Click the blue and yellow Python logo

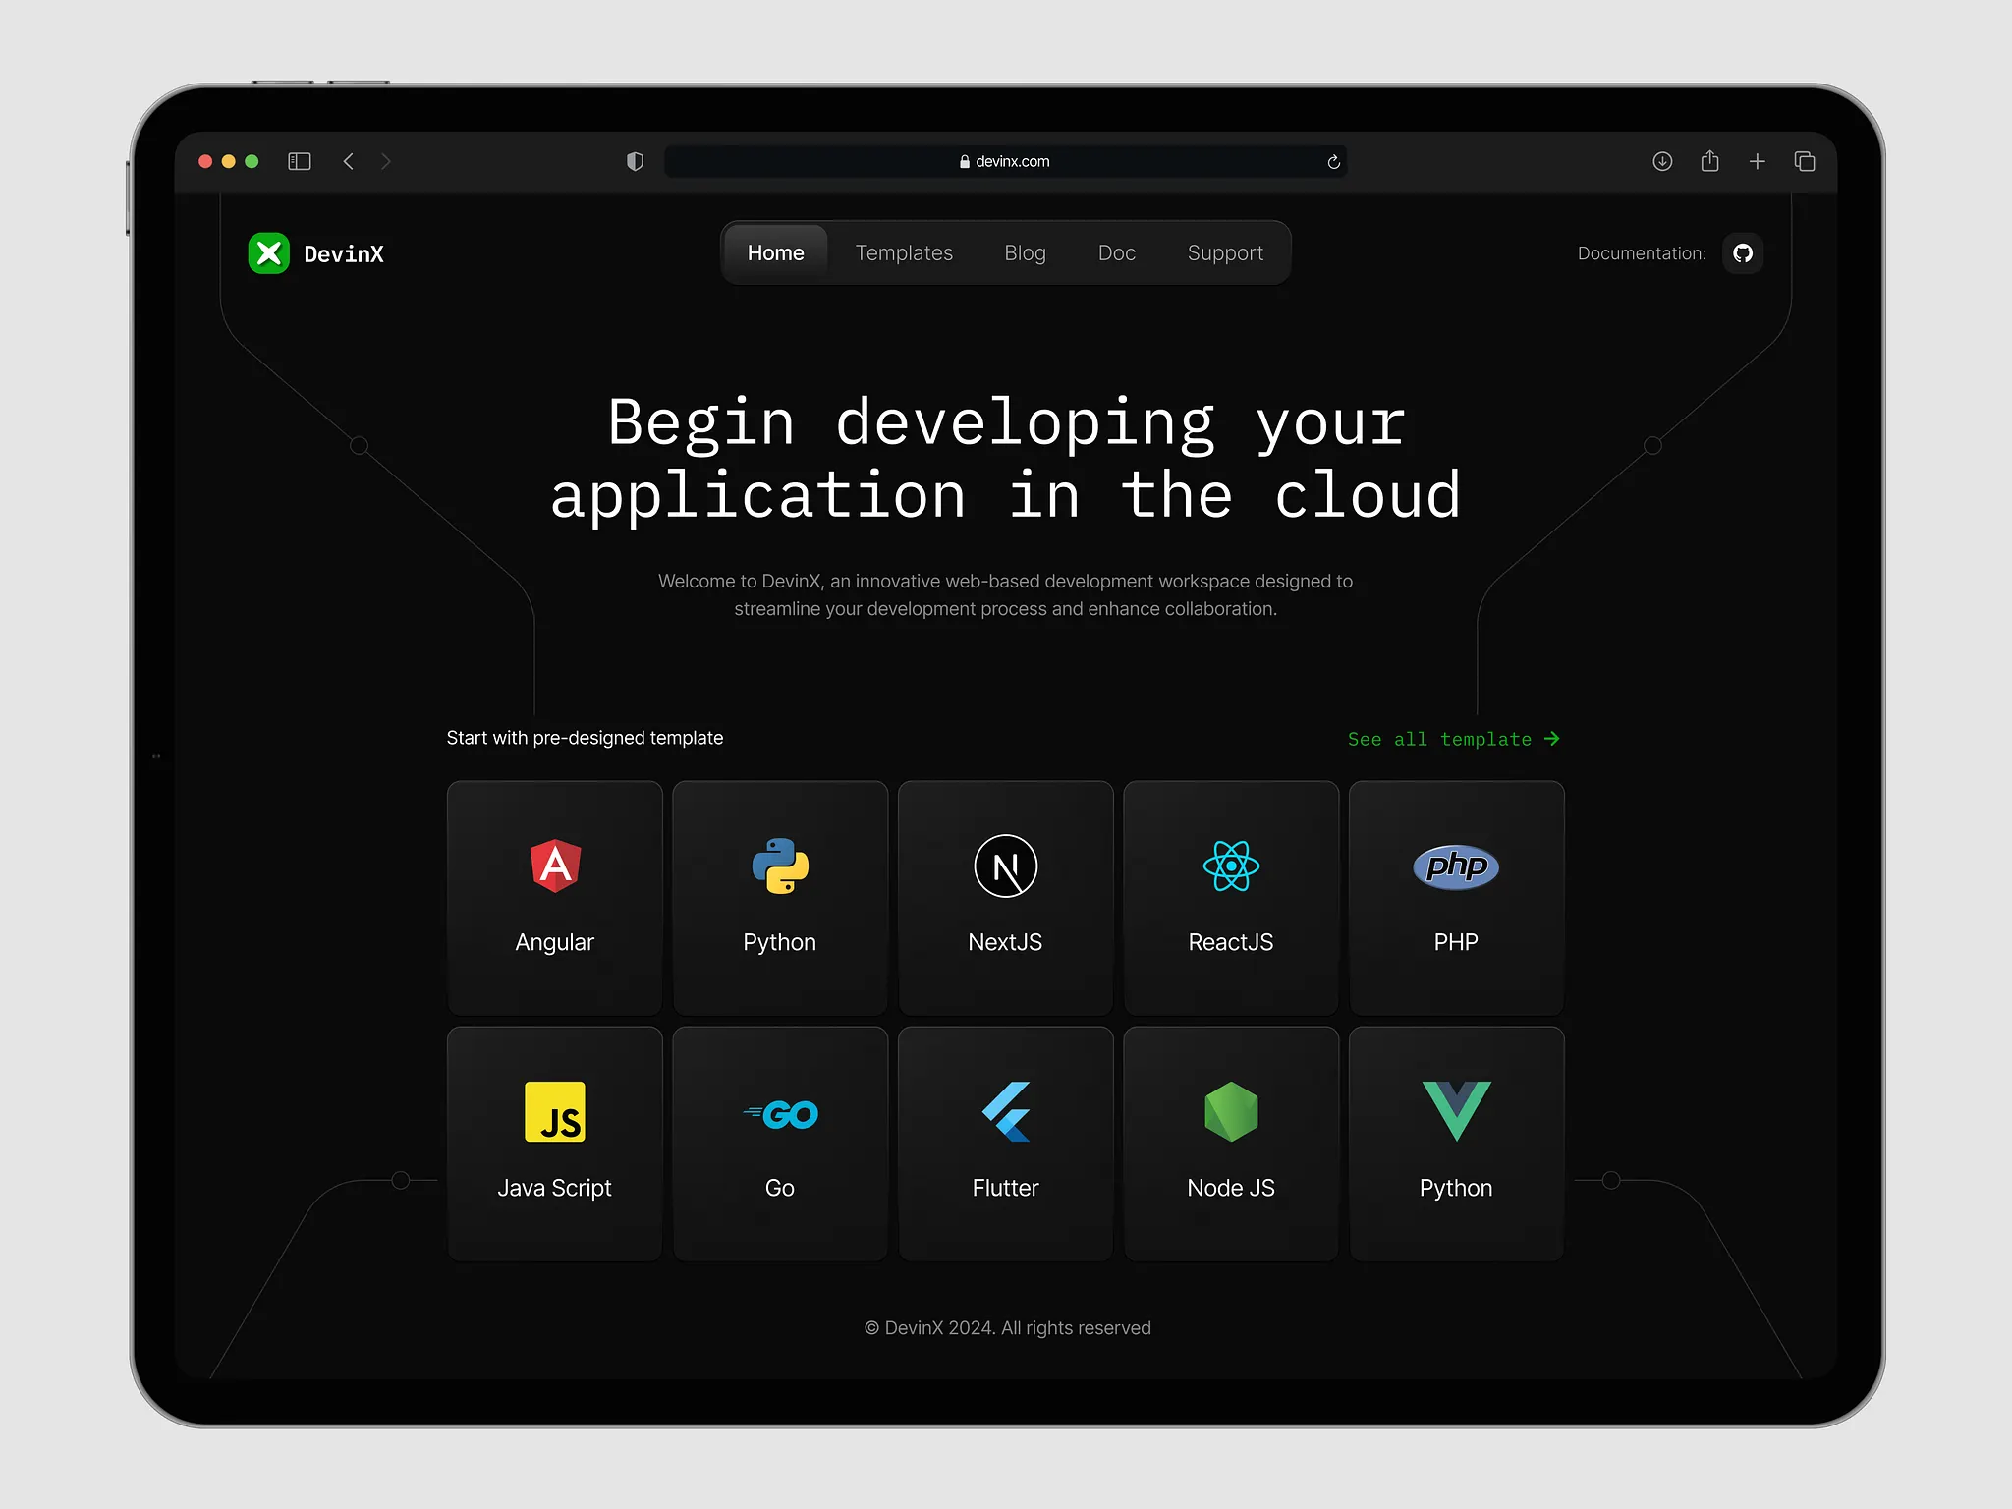click(x=780, y=866)
